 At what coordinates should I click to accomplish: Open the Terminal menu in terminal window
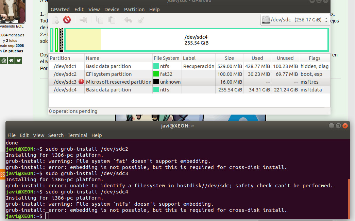click(78, 135)
